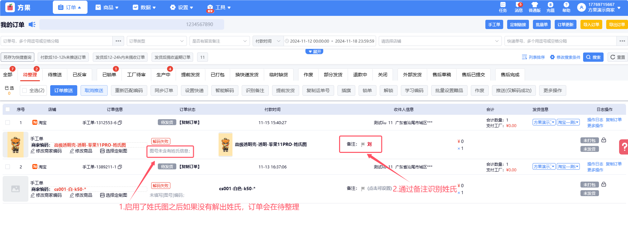The height and width of the screenshot is (243, 628).
Task: Click the bear product thumbnail in order 1
Action: click(x=16, y=145)
